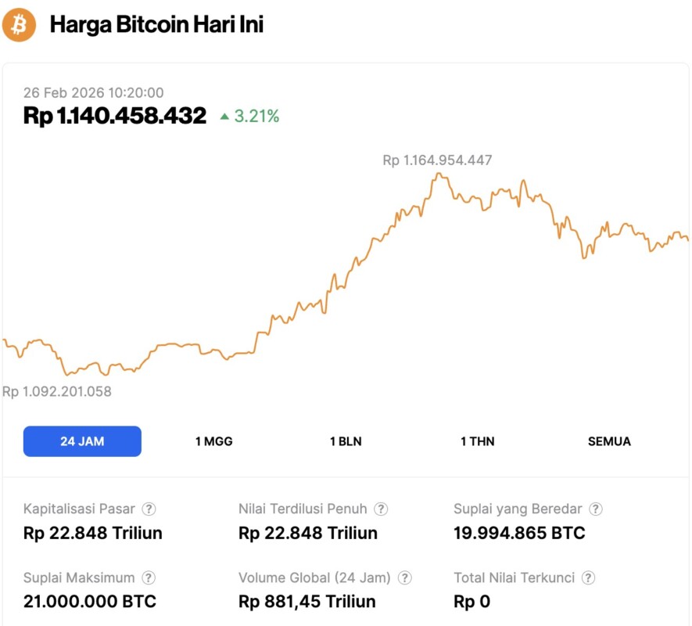Image resolution: width=692 pixels, height=626 pixels.
Task: Click help icon beside Suplai yang Beredar
Action: click(x=596, y=509)
